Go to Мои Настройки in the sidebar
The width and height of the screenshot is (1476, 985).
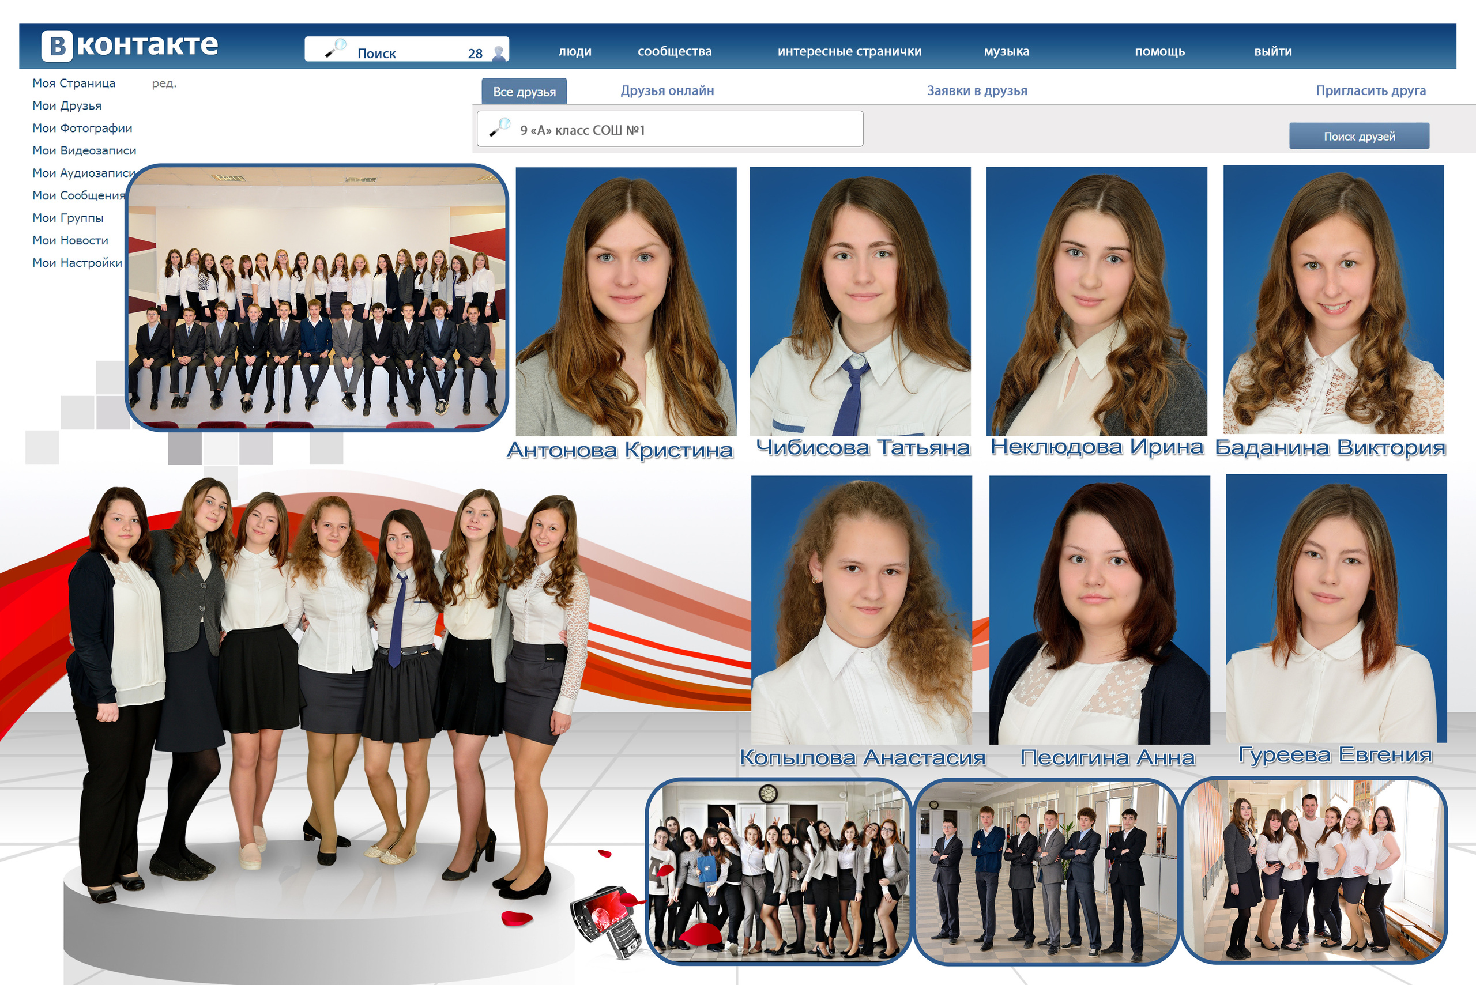coord(77,263)
